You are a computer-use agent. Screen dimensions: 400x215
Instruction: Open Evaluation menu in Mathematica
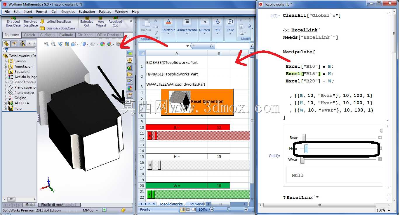[x=87, y=12]
